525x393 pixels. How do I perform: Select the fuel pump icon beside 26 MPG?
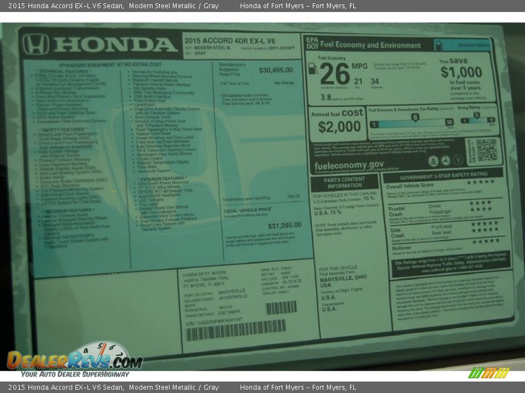point(312,70)
